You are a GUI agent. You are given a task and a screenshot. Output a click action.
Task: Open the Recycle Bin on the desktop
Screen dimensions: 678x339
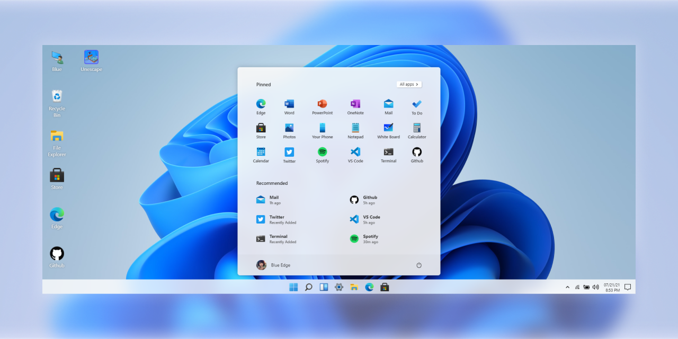click(57, 96)
